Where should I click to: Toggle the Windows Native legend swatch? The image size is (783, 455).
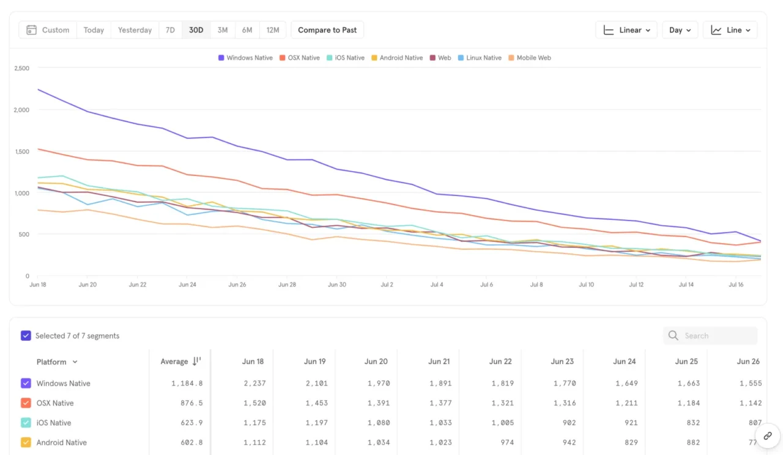click(221, 58)
